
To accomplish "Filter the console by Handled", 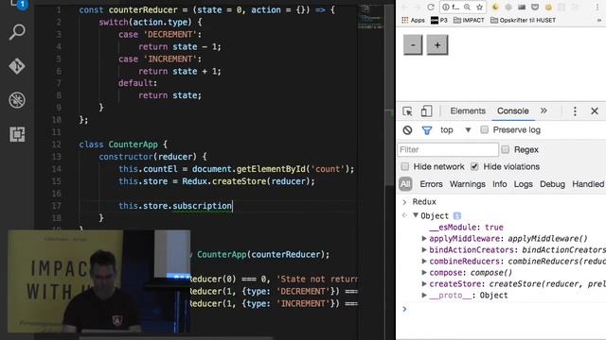I will [x=588, y=184].
